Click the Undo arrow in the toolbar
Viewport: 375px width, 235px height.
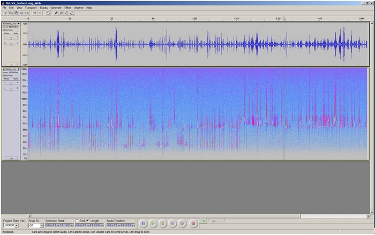click(x=35, y=13)
